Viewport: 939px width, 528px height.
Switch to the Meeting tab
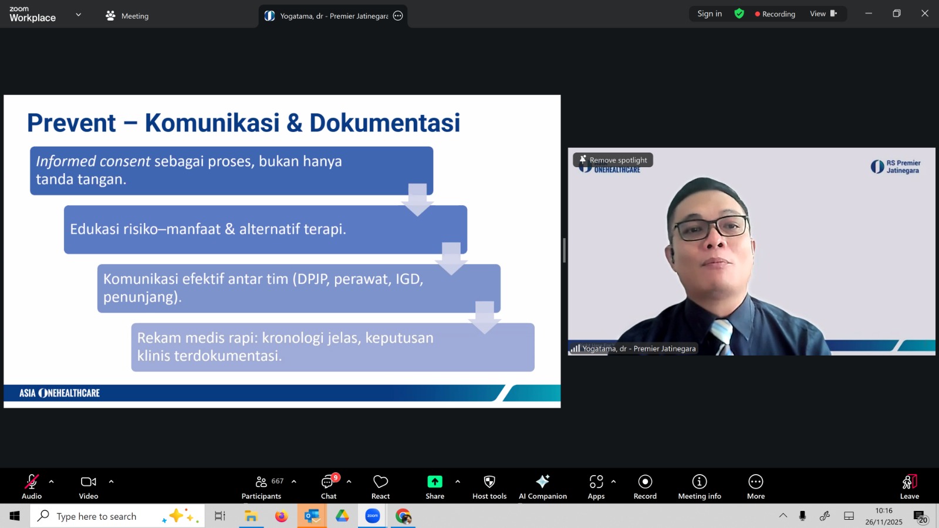click(x=127, y=16)
